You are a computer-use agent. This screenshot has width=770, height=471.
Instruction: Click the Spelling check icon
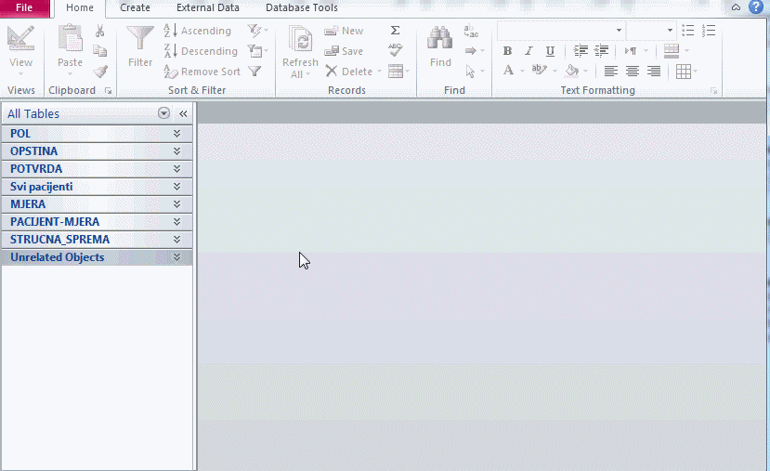pos(395,50)
